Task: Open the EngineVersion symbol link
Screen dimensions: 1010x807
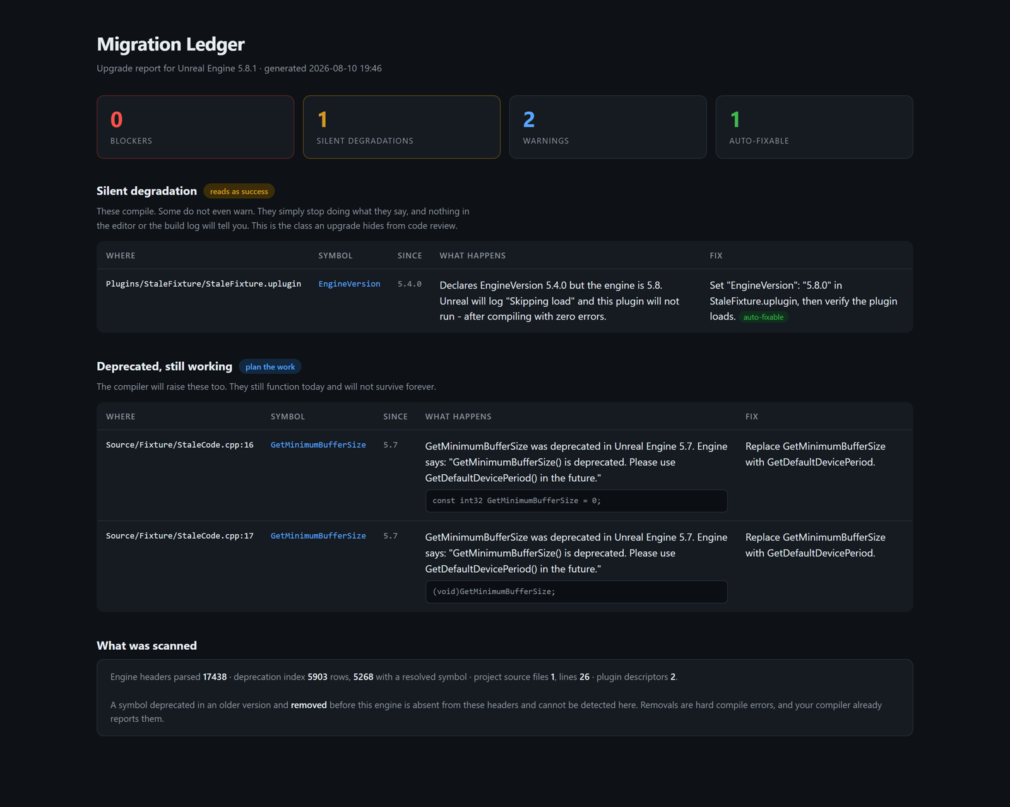Action: (349, 284)
